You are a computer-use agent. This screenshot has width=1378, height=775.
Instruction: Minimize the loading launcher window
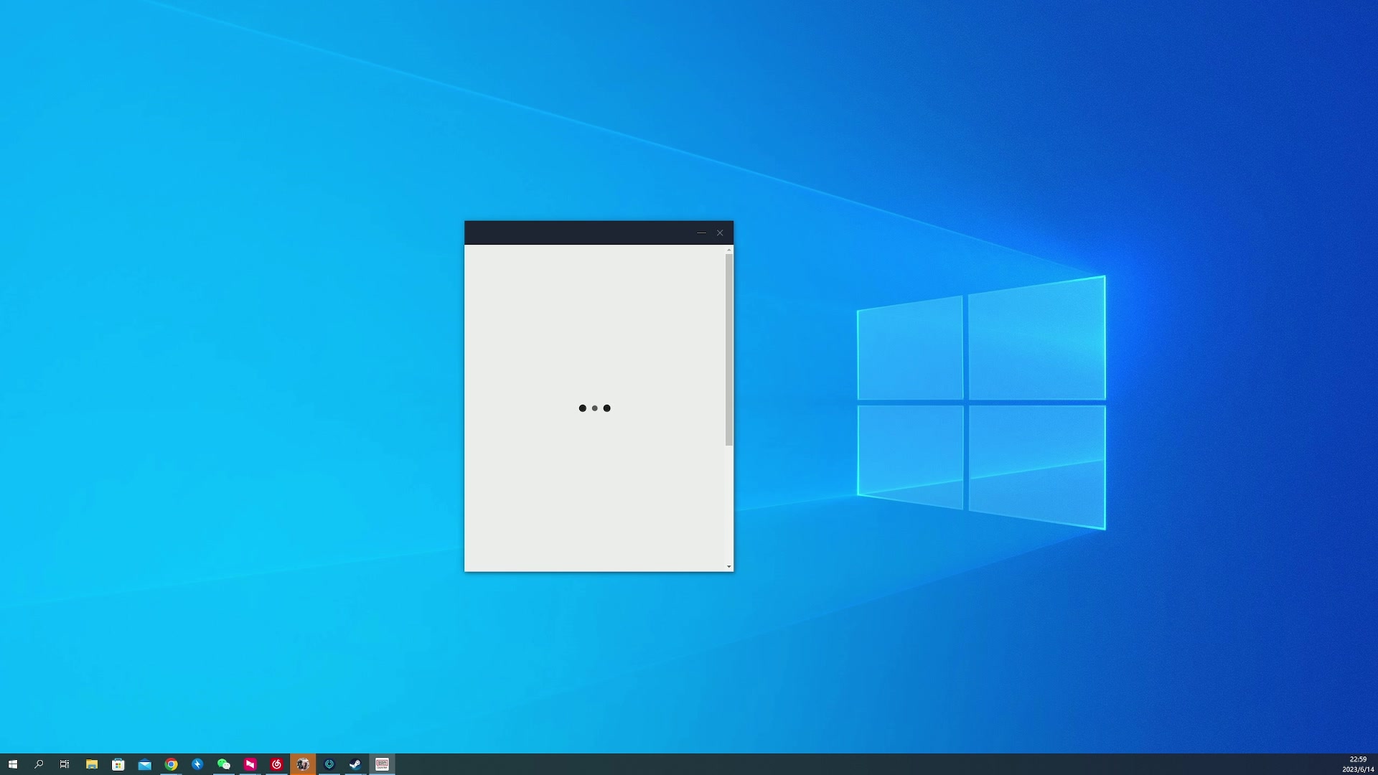tap(701, 232)
